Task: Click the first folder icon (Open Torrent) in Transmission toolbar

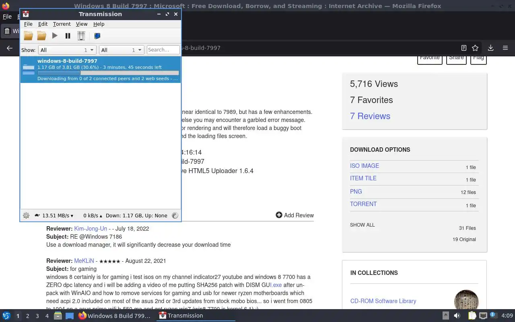Action: [28, 36]
